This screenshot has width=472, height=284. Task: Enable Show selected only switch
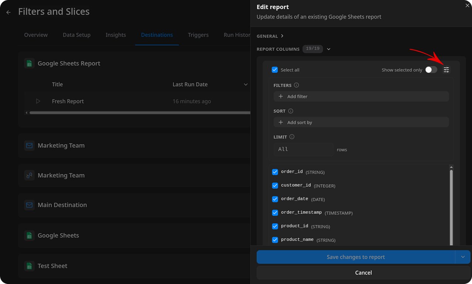431,70
